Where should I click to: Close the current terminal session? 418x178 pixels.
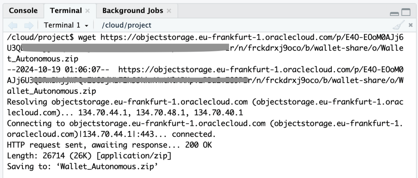[x=410, y=25]
